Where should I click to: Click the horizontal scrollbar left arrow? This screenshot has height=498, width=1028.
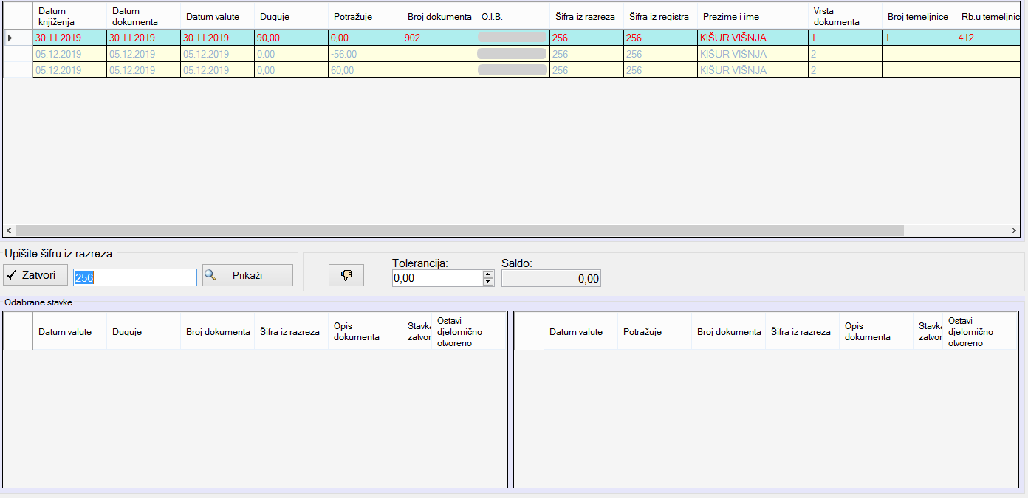(x=10, y=231)
